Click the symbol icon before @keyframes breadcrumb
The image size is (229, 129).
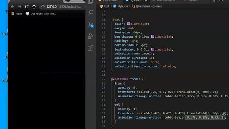(x=133, y=6)
